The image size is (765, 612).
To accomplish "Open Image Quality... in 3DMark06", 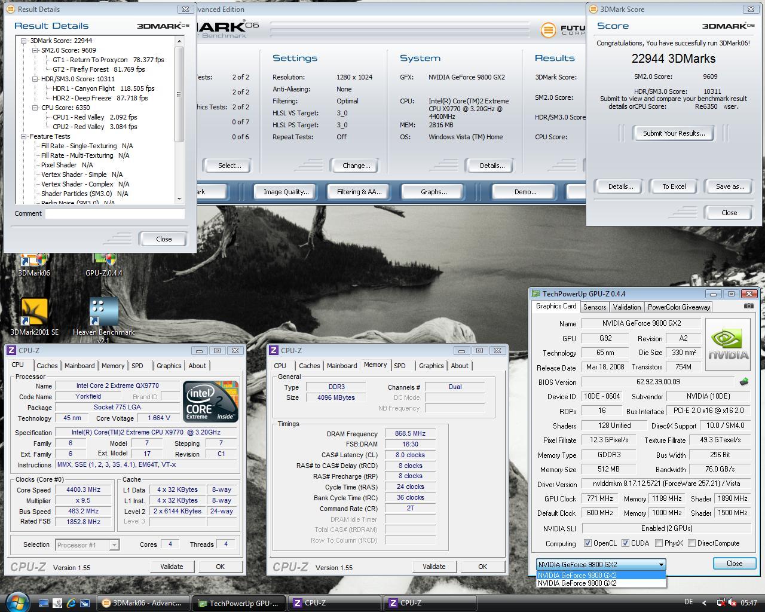I will pyautogui.click(x=286, y=192).
